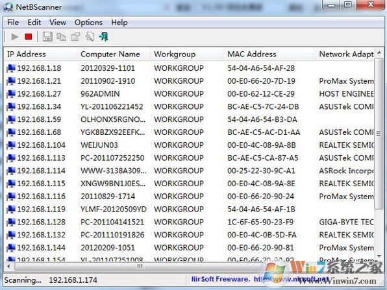Image resolution: width=387 pixels, height=290 pixels.
Task: Select computer name YLMF-20120509YD
Action: (114, 209)
